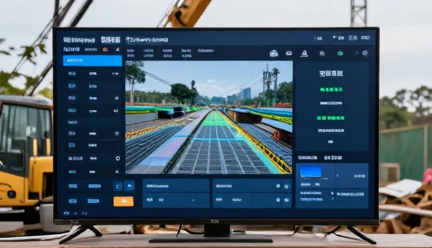Click the small red icon in the left panel header
The width and height of the screenshot is (432, 248).
[x=105, y=49]
